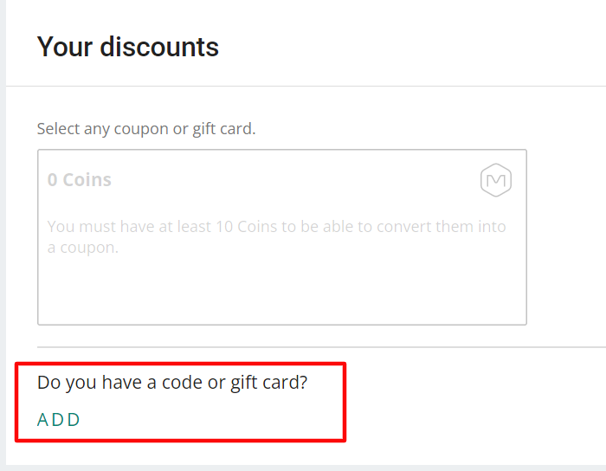Click the word 'Select' in the coupon instruction
The height and width of the screenshot is (471, 606).
click(x=57, y=129)
